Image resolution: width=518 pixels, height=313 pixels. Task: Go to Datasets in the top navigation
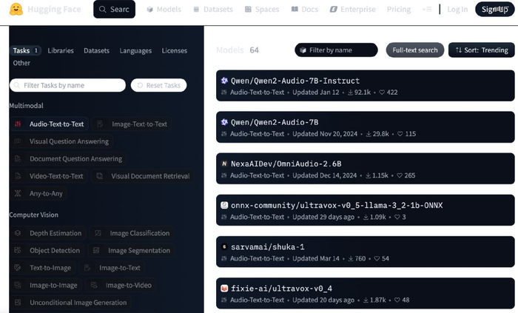tap(213, 9)
